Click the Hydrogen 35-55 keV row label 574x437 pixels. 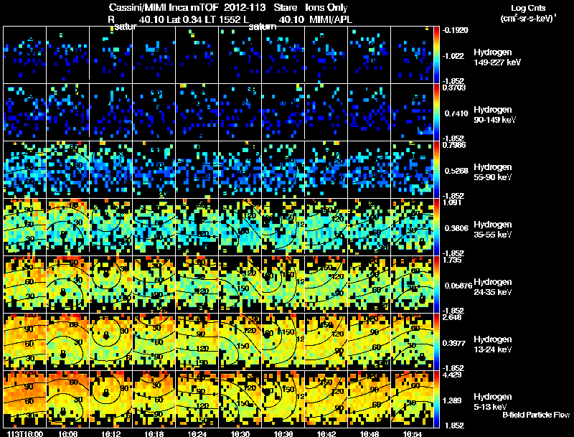[x=493, y=230]
